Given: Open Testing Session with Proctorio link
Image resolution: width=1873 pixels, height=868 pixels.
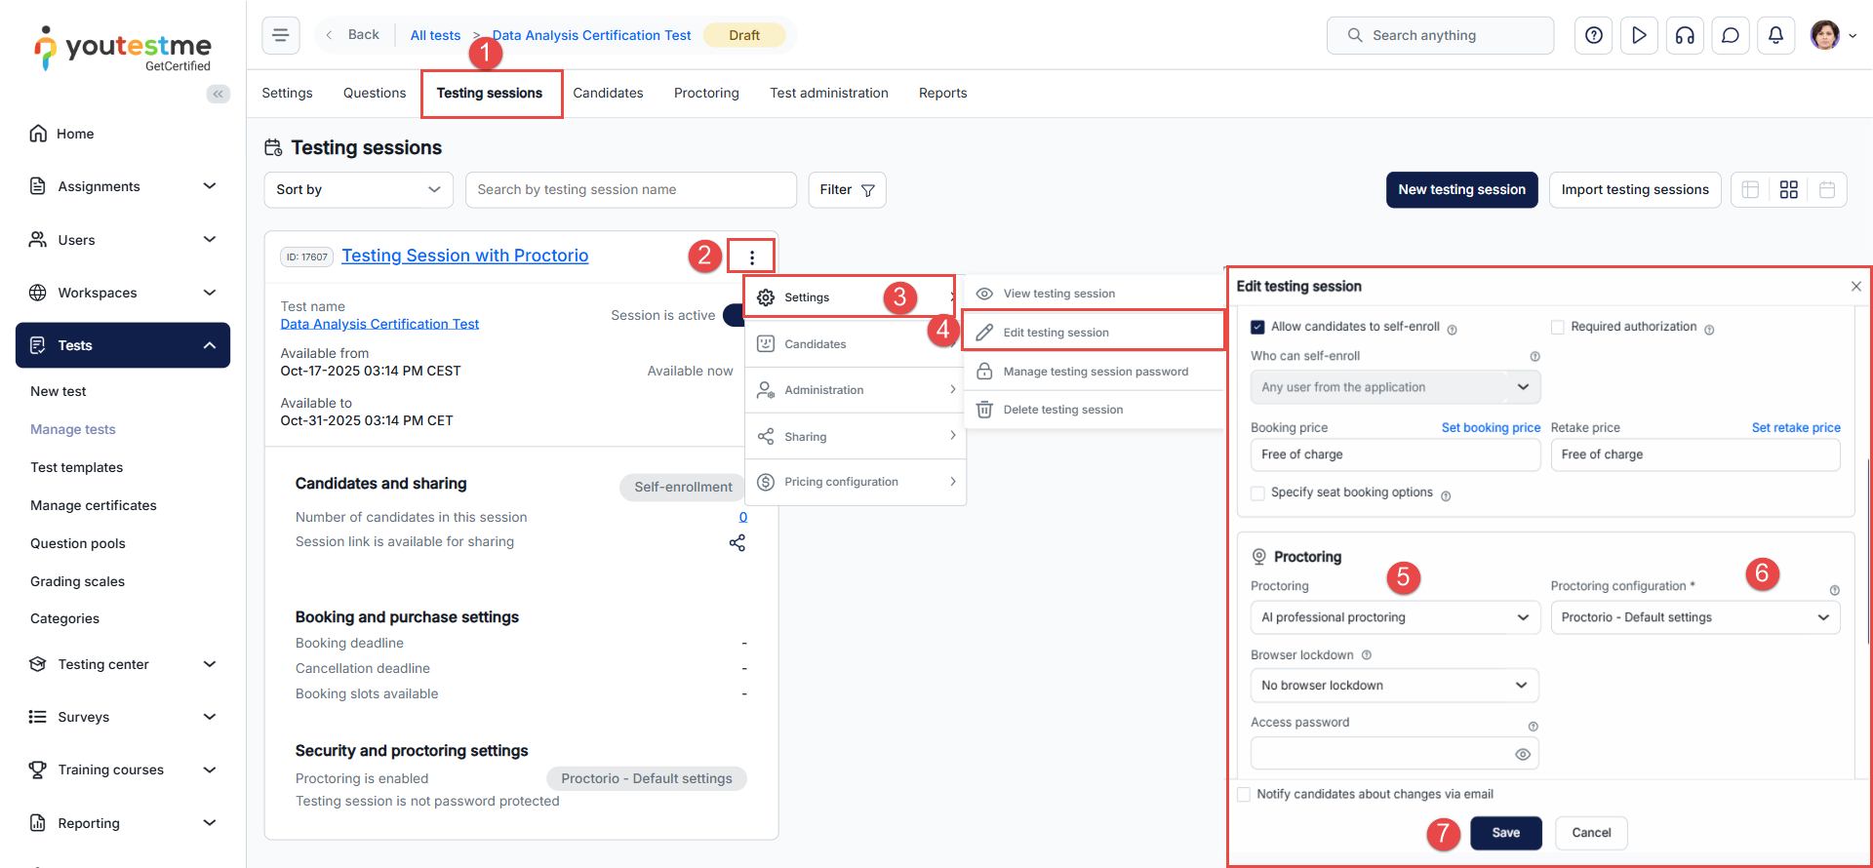Looking at the screenshot, I should [x=464, y=256].
